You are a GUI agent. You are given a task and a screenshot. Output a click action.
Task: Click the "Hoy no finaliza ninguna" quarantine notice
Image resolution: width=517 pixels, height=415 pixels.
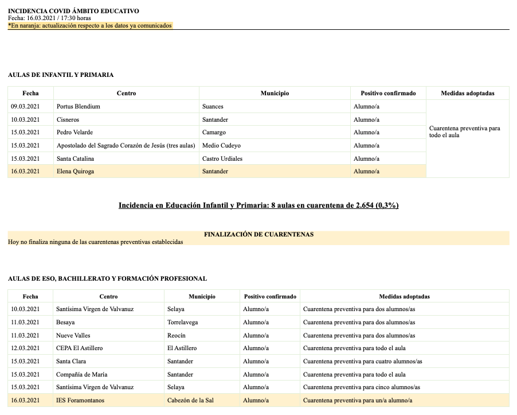(x=96, y=242)
